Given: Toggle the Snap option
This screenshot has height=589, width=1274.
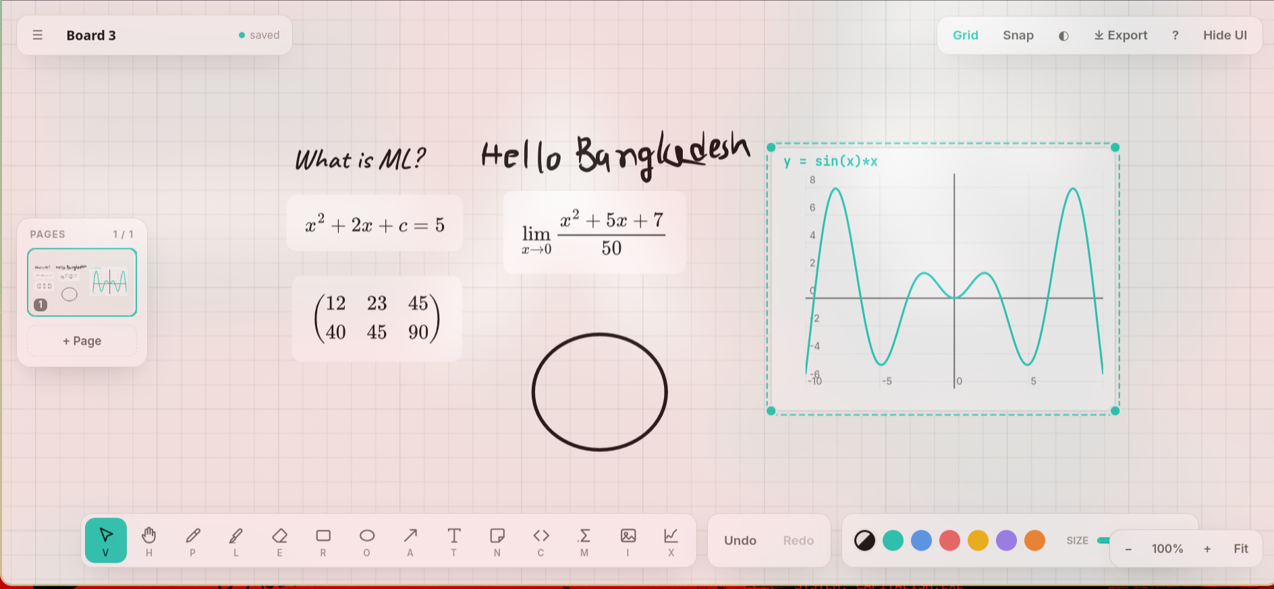Looking at the screenshot, I should tap(1018, 35).
